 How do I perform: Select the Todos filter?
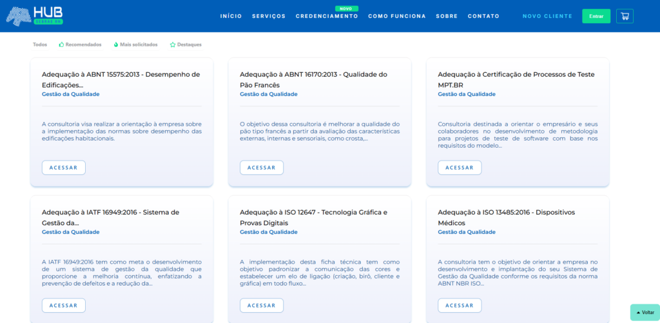click(40, 44)
